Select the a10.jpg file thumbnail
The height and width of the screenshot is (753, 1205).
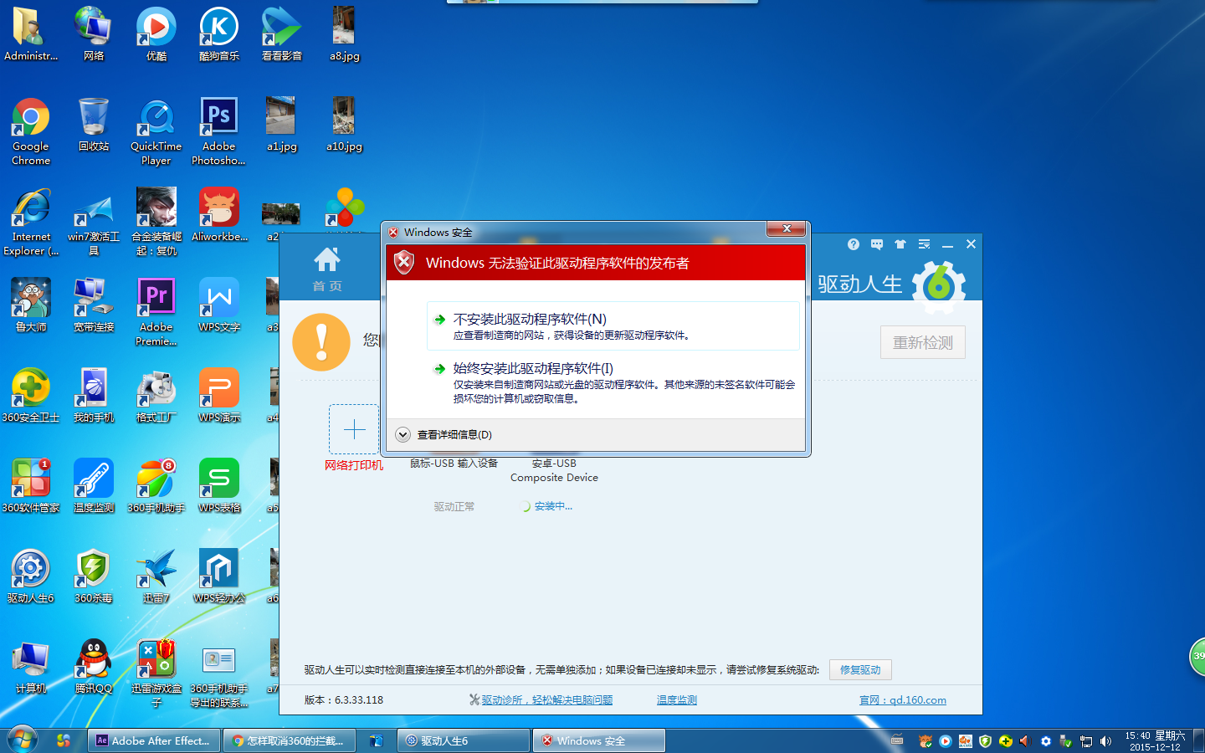tap(344, 125)
